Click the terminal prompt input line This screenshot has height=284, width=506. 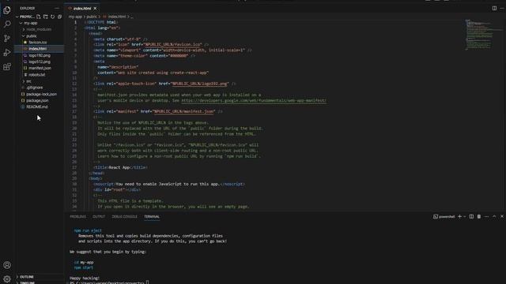point(109,282)
